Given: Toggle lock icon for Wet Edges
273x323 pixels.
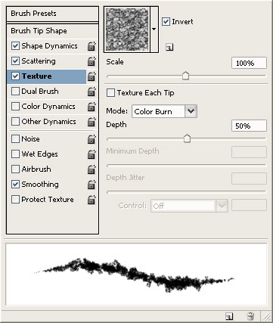Looking at the screenshot, I should tap(92, 154).
